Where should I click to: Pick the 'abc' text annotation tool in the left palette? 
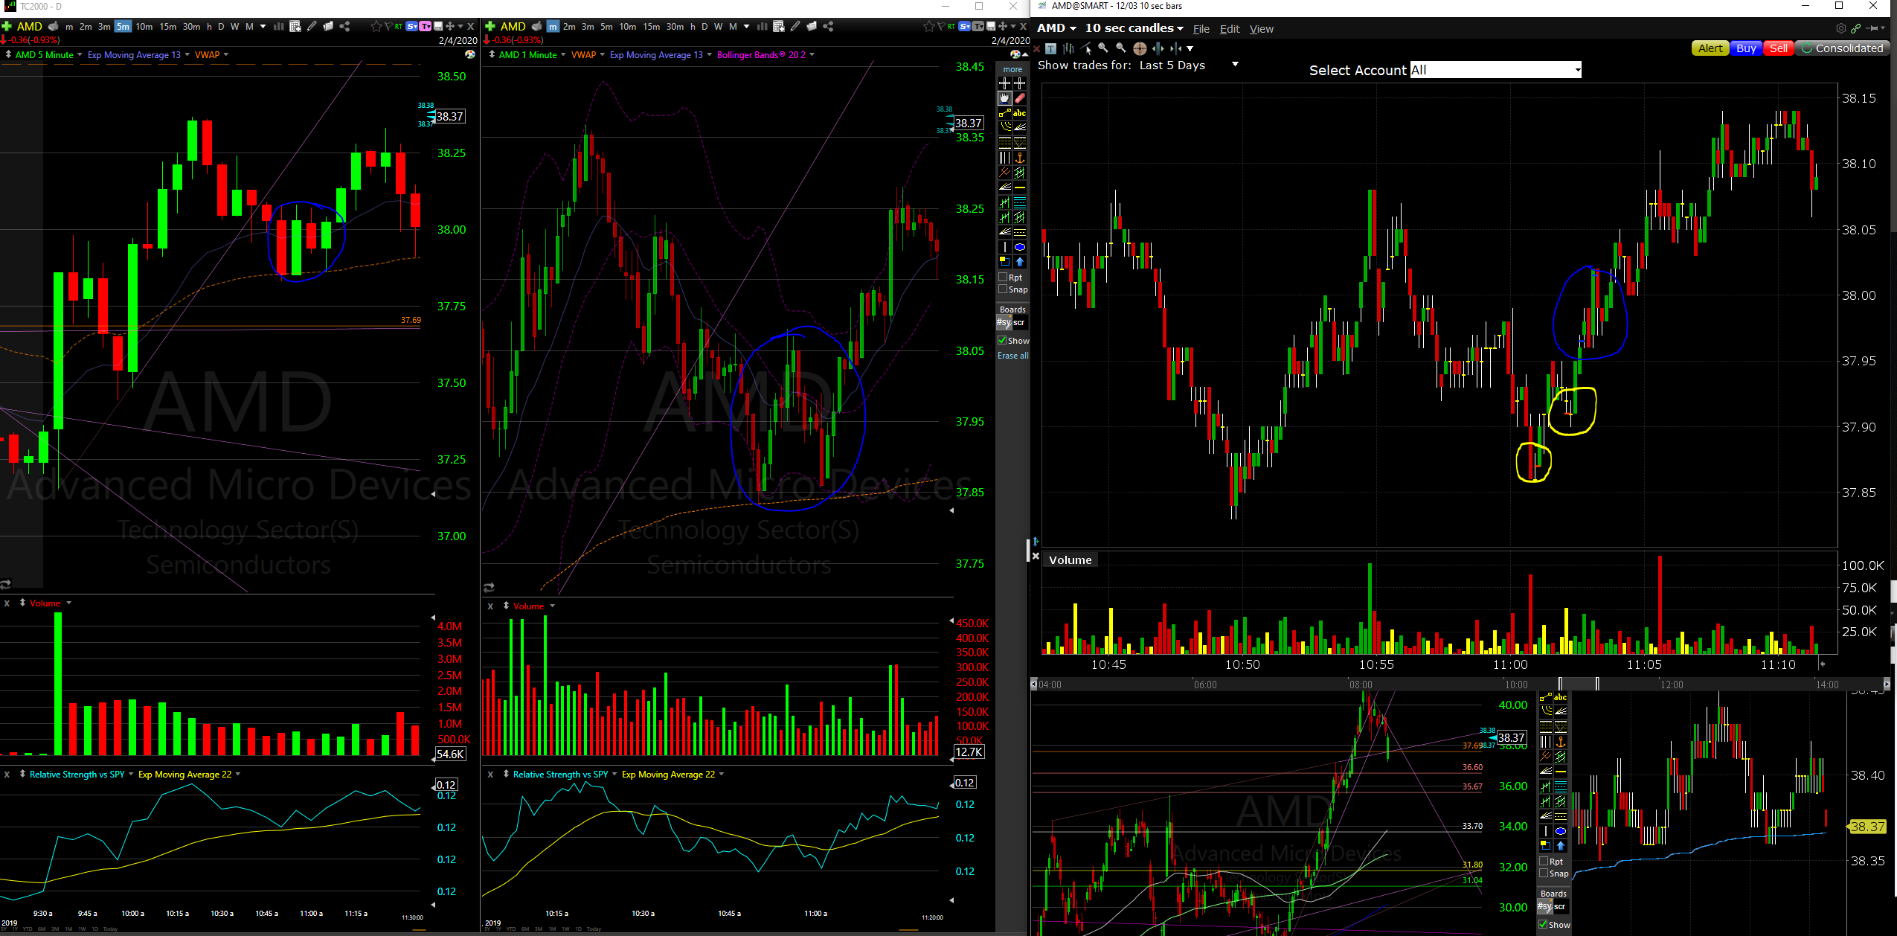(1020, 113)
